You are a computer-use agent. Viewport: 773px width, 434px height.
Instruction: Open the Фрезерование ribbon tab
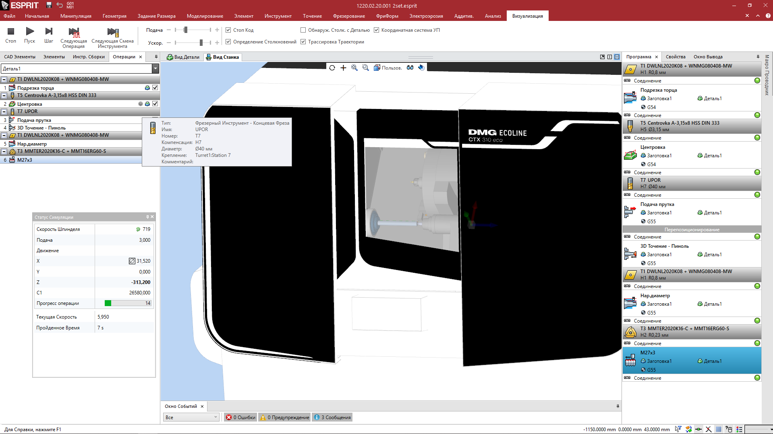click(348, 16)
